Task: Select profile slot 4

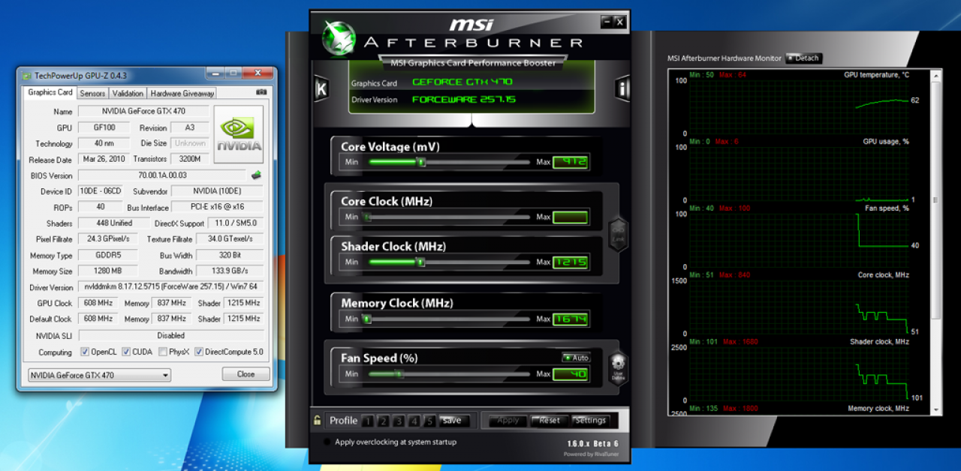Action: 414,421
